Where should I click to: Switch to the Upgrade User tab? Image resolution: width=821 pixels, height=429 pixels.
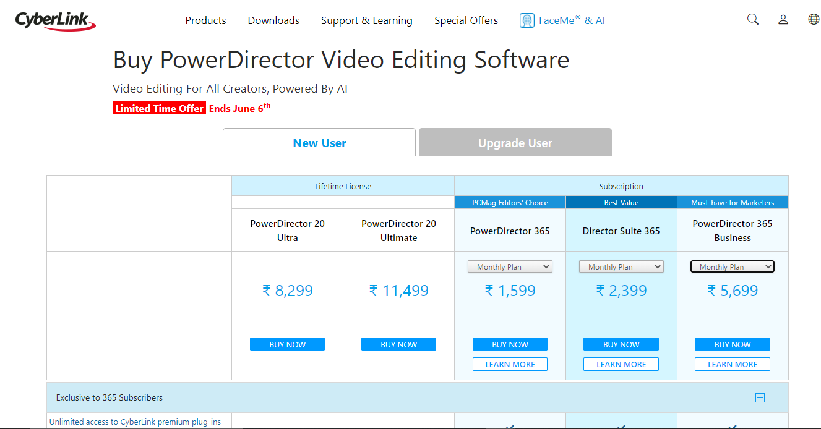tap(515, 143)
